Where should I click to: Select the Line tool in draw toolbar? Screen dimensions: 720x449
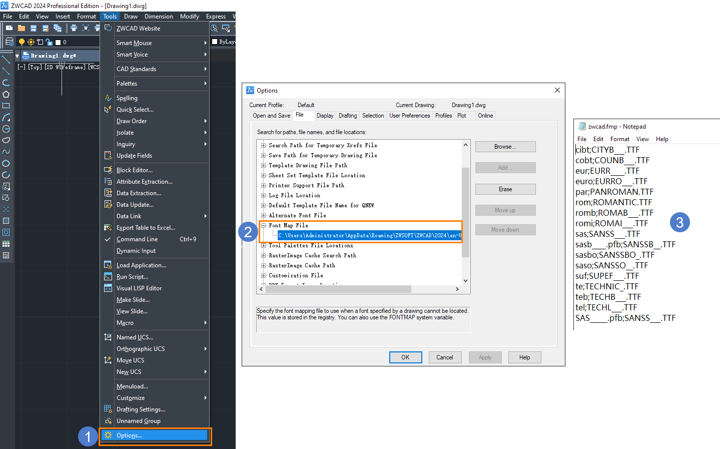pyautogui.click(x=6, y=60)
